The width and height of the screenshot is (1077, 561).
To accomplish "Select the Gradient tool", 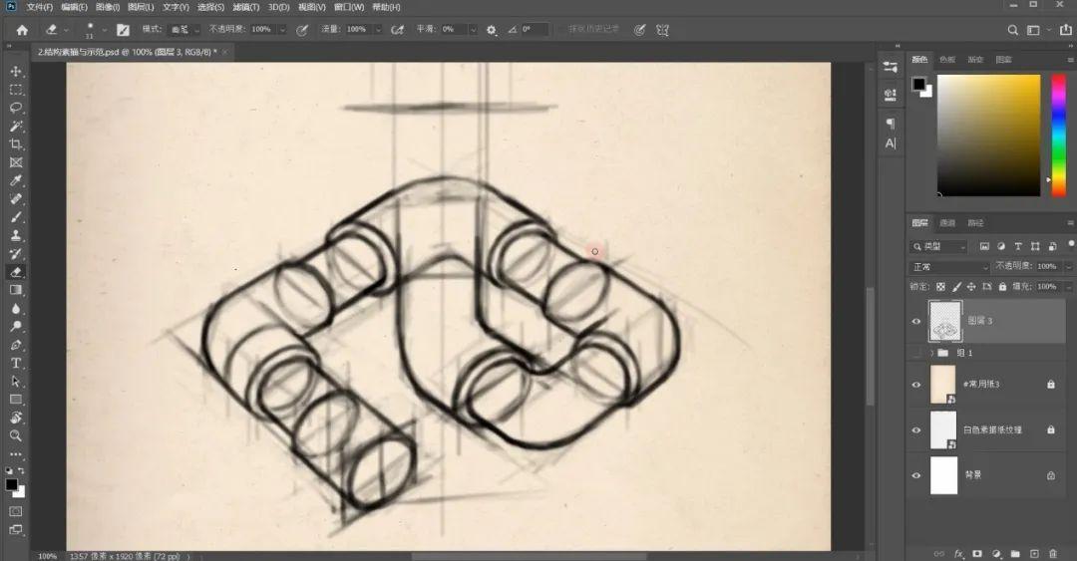I will [x=16, y=290].
